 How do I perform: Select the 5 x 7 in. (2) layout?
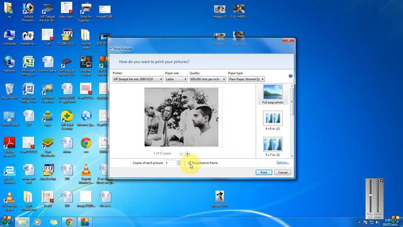pos(273,146)
